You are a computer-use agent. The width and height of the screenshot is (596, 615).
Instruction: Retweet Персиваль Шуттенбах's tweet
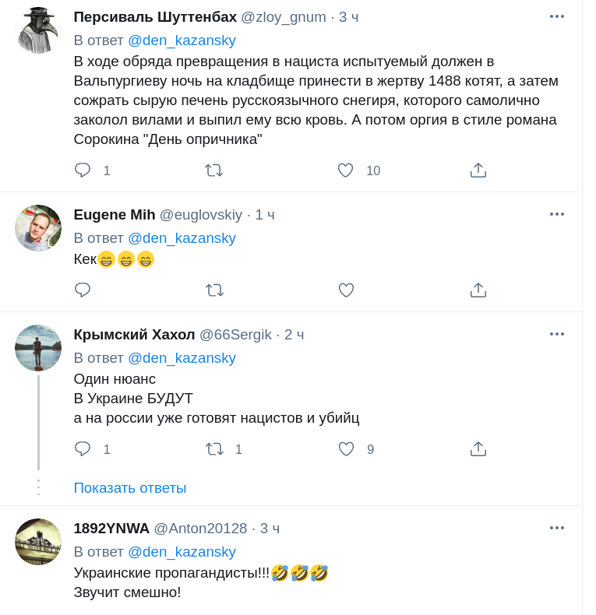click(213, 170)
